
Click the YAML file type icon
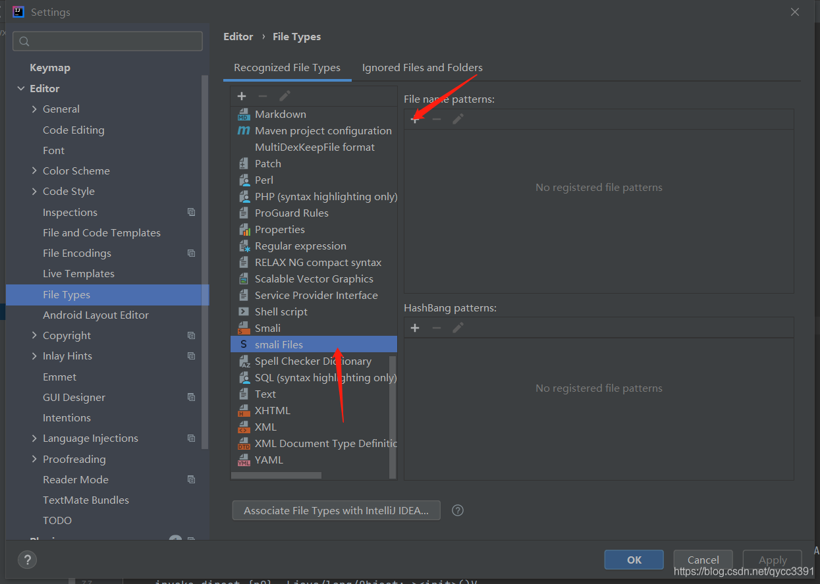[244, 460]
